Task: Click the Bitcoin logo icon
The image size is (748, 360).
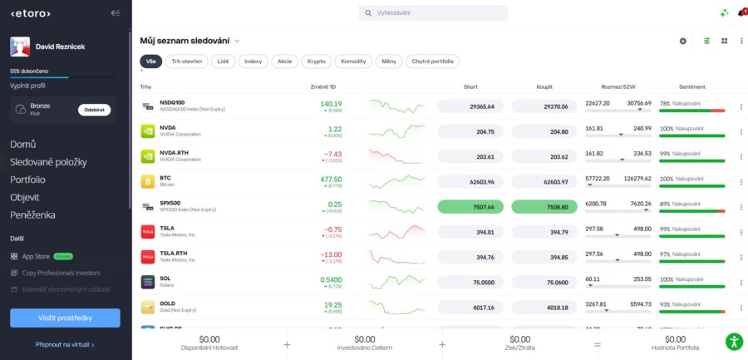Action: click(148, 181)
